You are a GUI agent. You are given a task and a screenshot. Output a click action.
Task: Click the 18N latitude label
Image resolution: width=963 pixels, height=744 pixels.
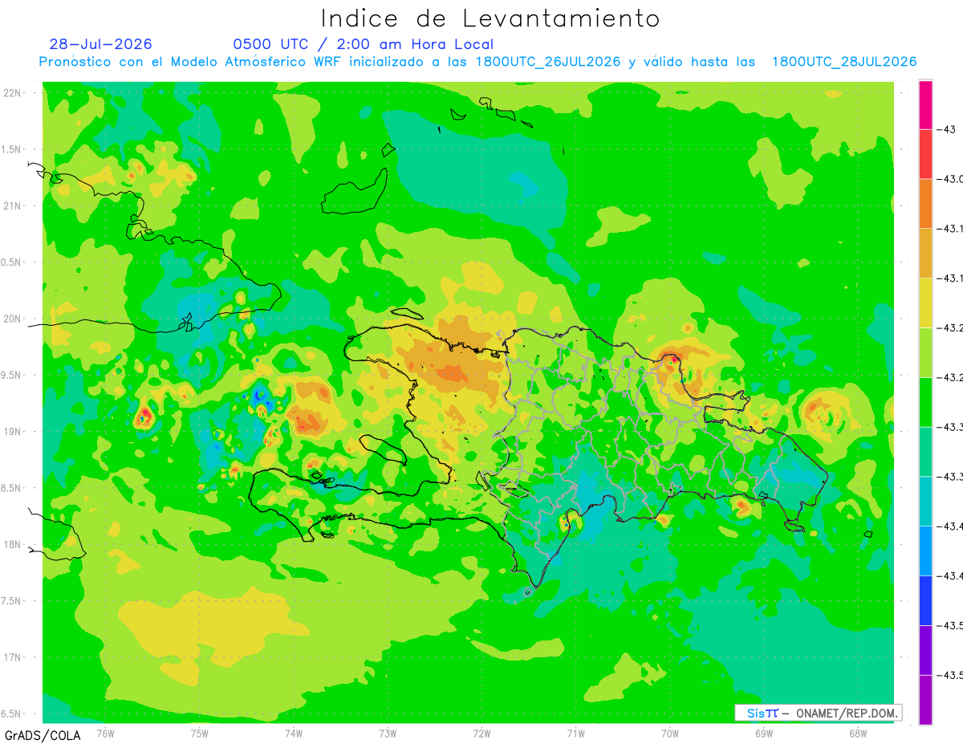click(x=12, y=544)
